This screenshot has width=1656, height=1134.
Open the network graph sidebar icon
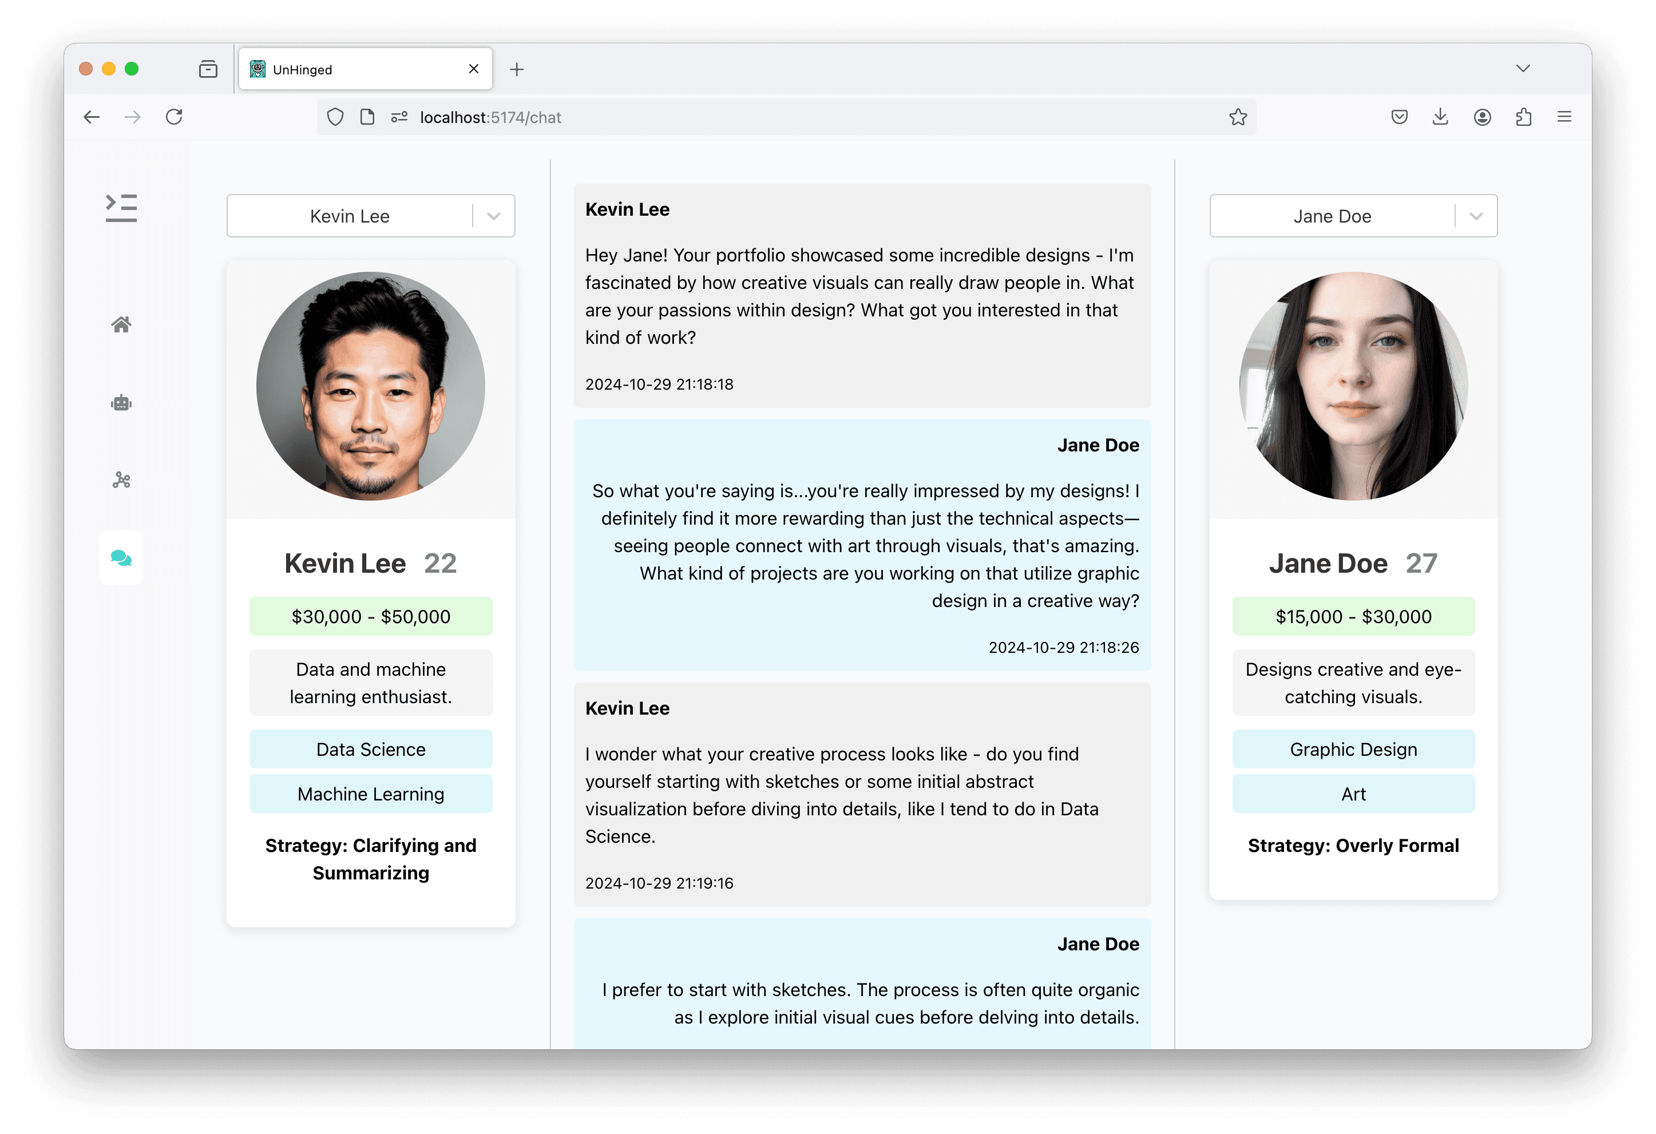point(121,480)
